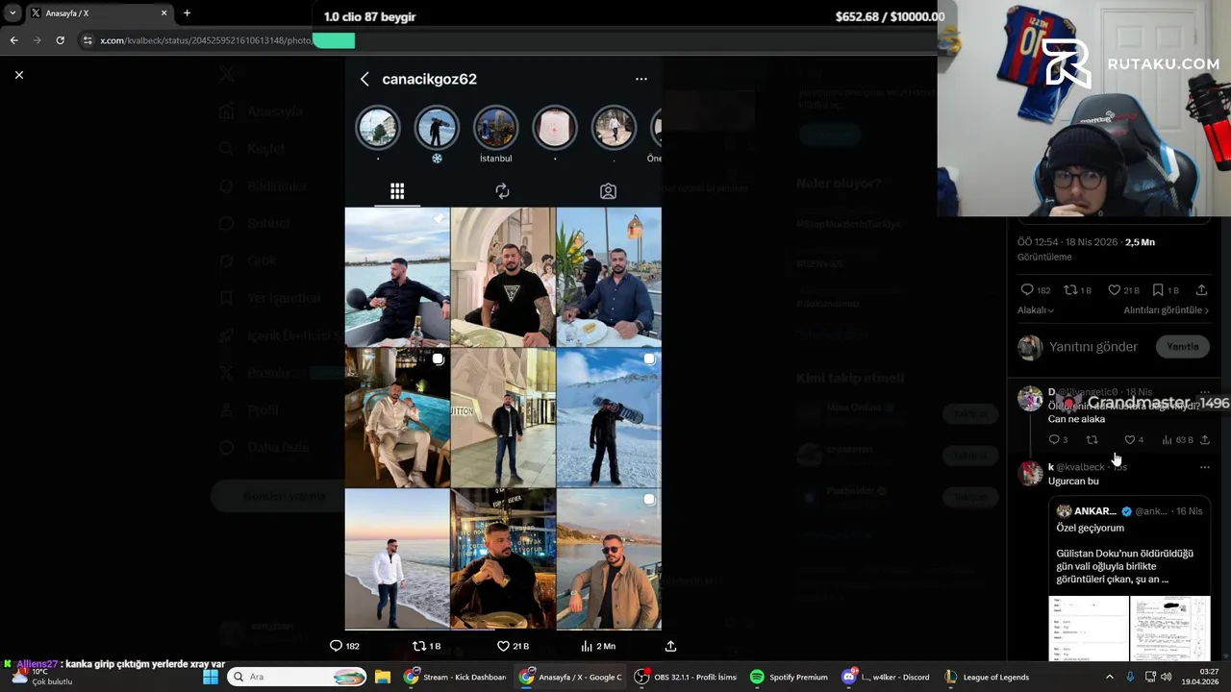Image resolution: width=1231 pixels, height=692 pixels.
Task: Open the İstanbul story highlight
Action: pyautogui.click(x=495, y=134)
